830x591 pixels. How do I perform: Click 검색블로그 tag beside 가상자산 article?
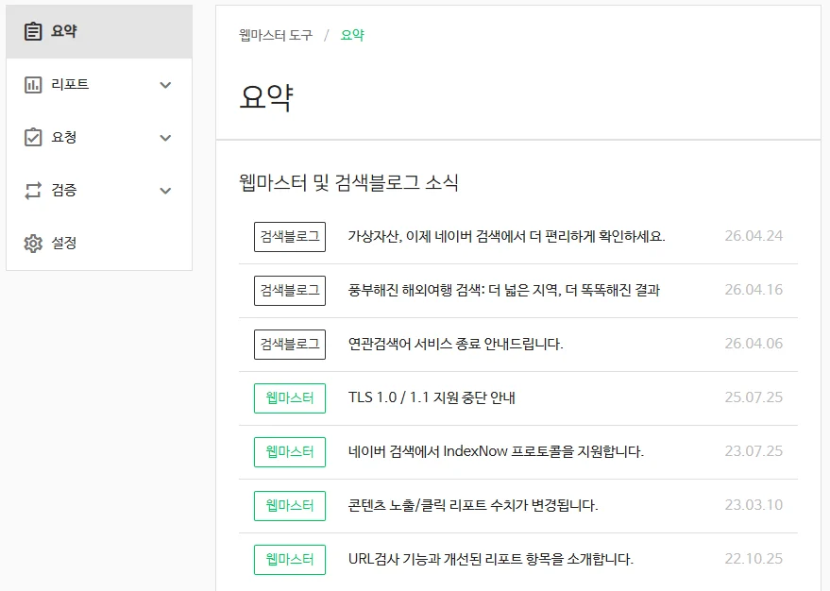coord(290,236)
